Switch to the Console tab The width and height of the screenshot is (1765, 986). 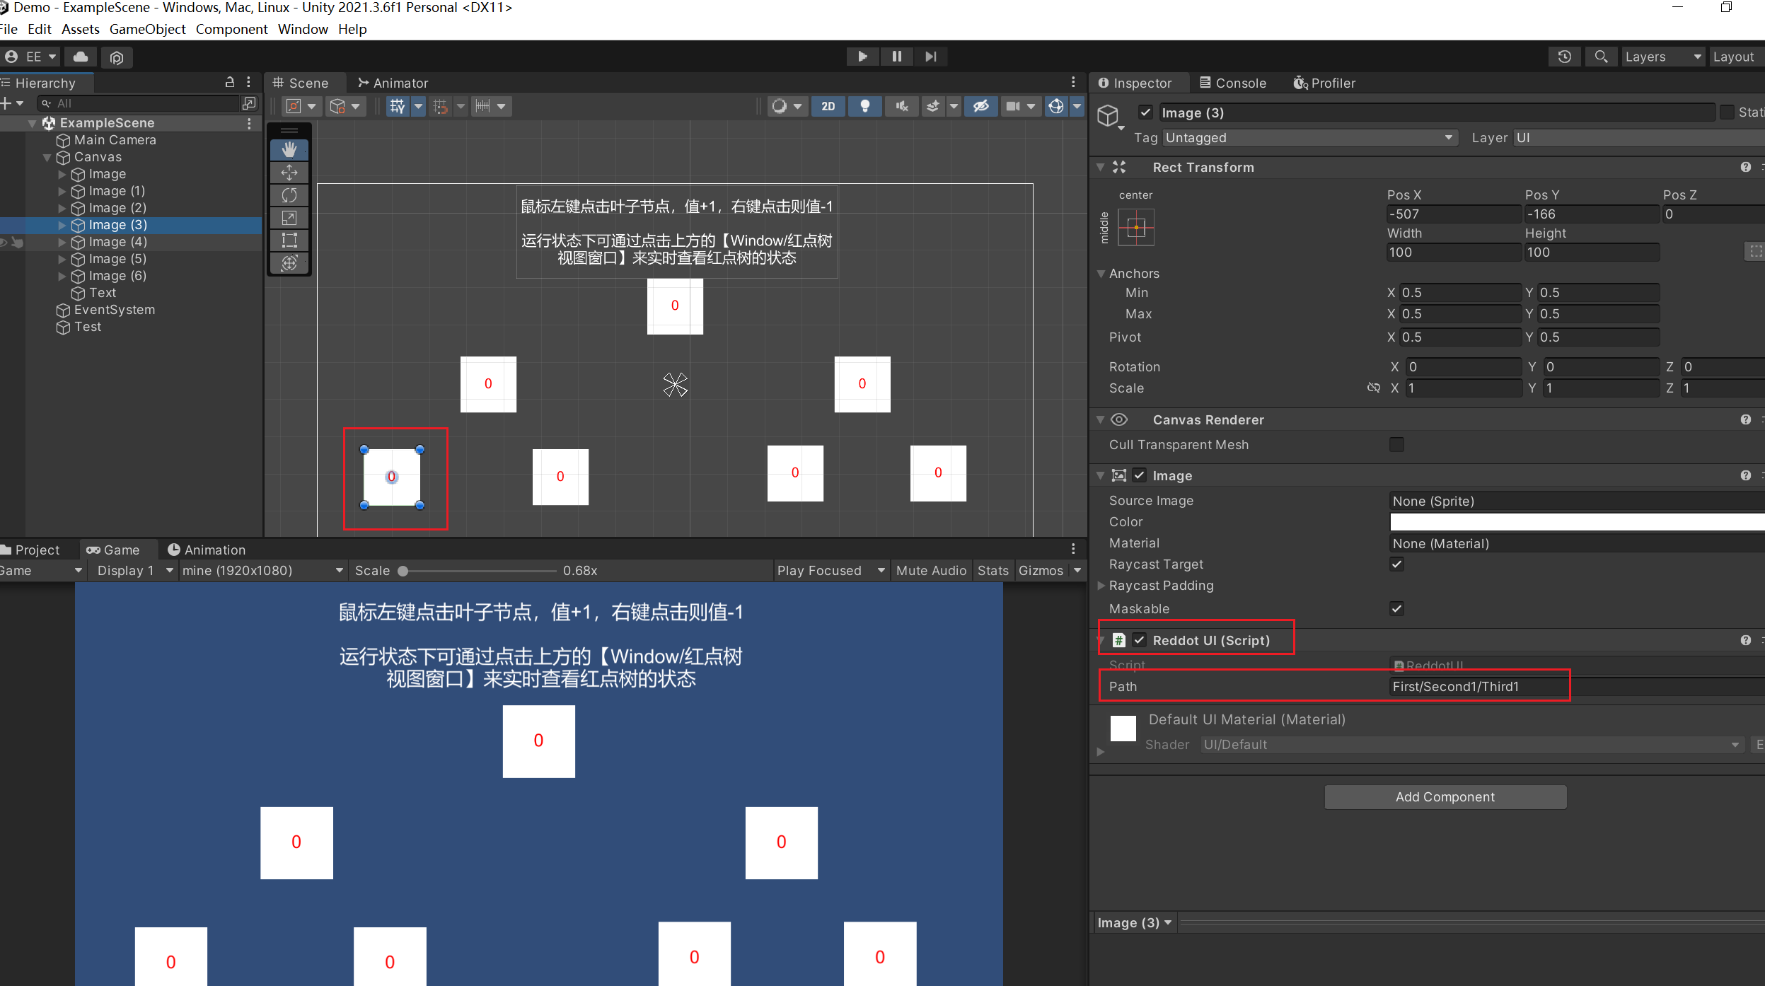[x=1233, y=83]
